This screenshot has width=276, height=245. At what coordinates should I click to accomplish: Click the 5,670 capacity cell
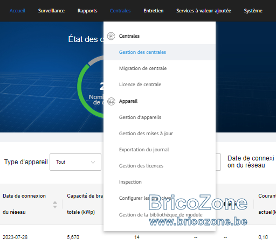pyautogui.click(x=73, y=237)
